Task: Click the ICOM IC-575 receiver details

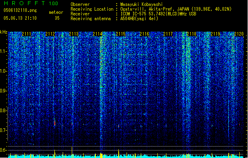Action: [158, 14]
